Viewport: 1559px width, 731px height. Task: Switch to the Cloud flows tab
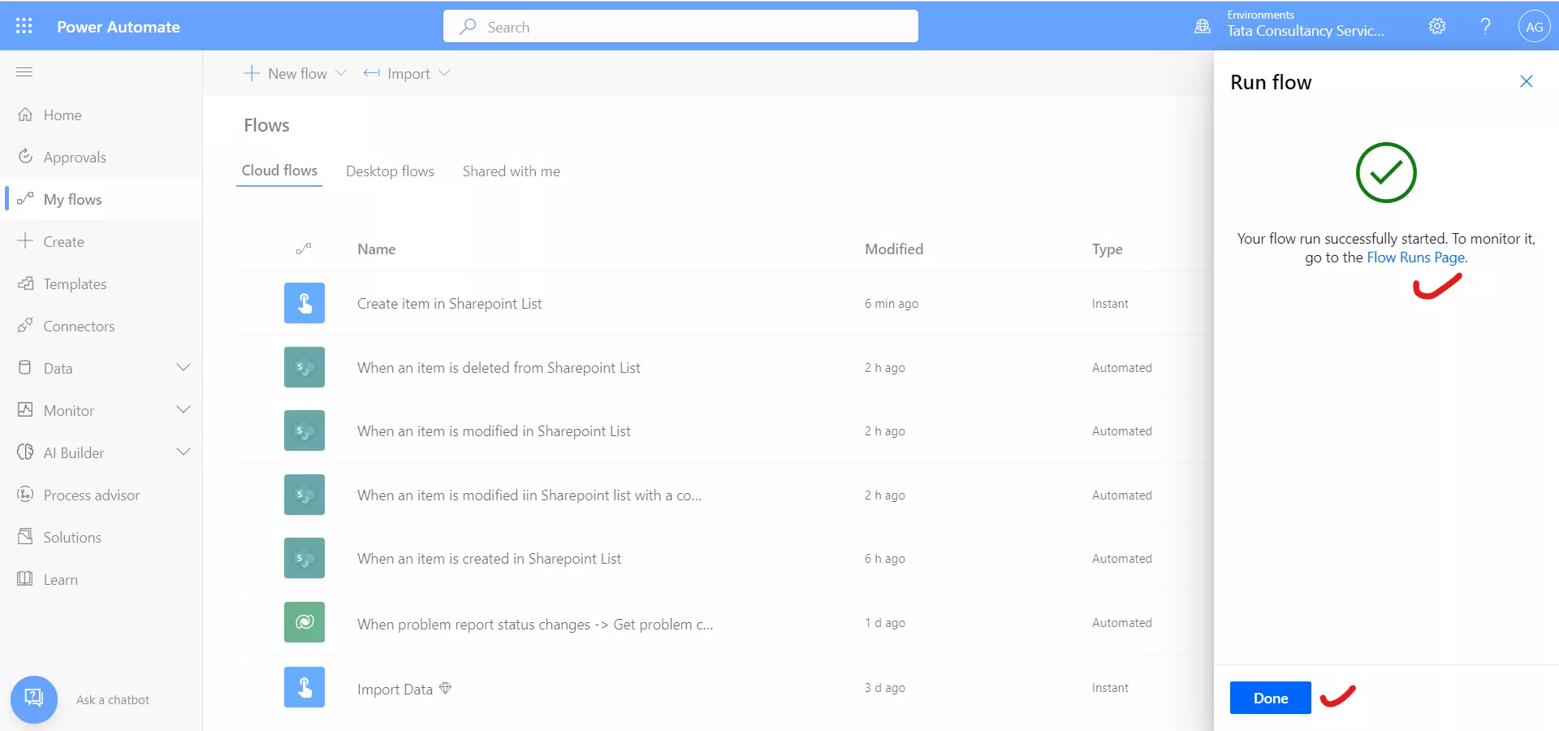[x=279, y=171]
